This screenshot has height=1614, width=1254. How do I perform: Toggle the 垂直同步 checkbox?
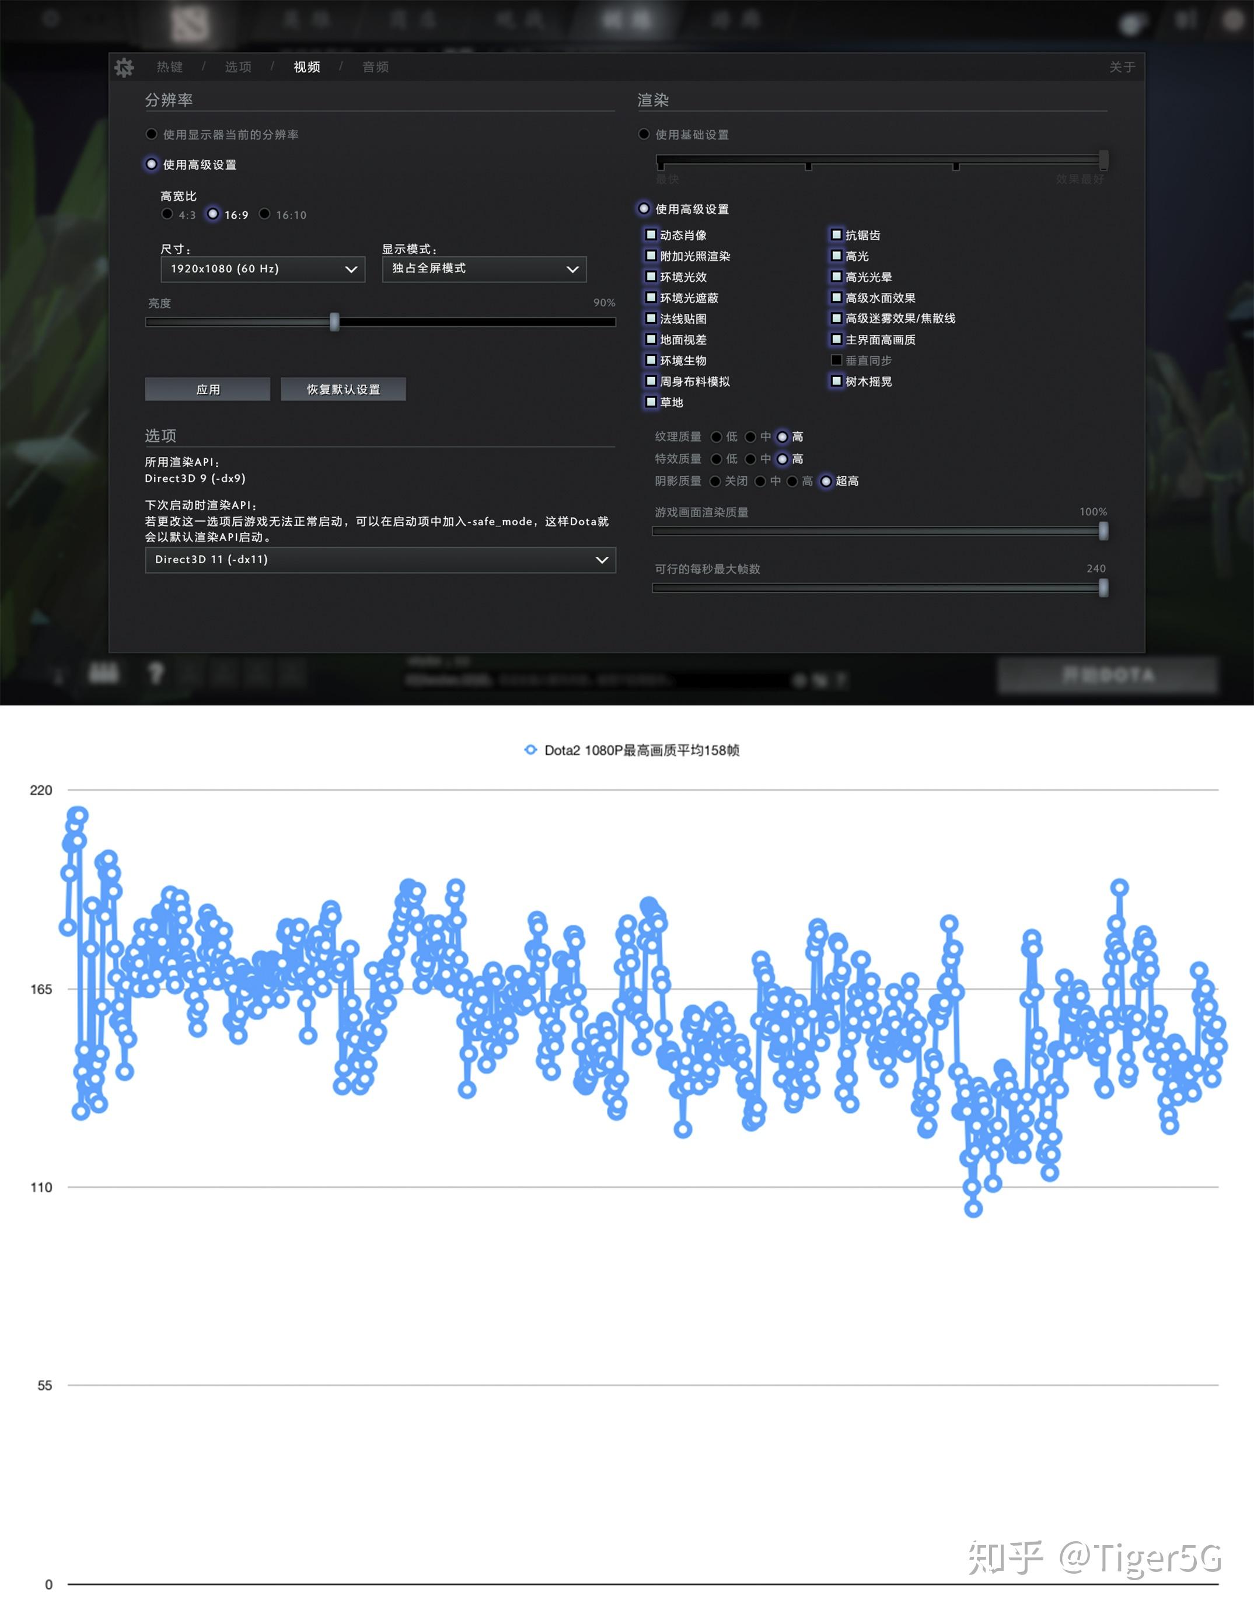(x=837, y=360)
